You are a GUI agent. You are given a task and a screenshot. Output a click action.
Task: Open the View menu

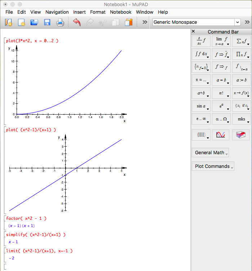pos(35,12)
